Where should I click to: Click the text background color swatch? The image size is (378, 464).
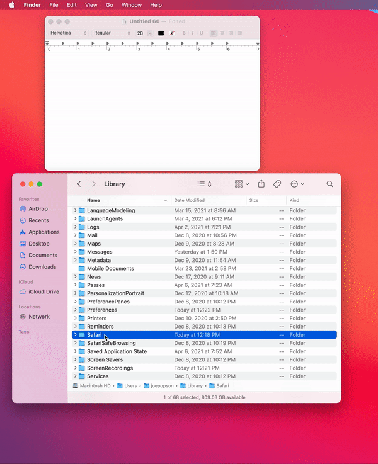pyautogui.click(x=172, y=33)
